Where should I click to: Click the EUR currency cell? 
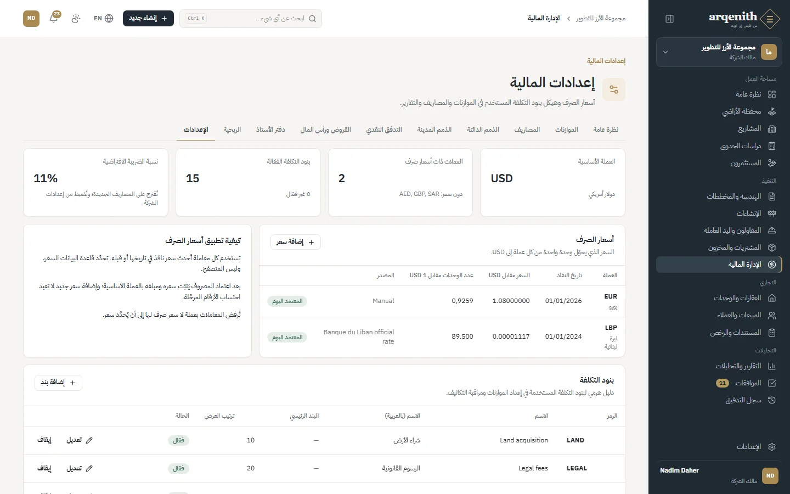coord(611,301)
